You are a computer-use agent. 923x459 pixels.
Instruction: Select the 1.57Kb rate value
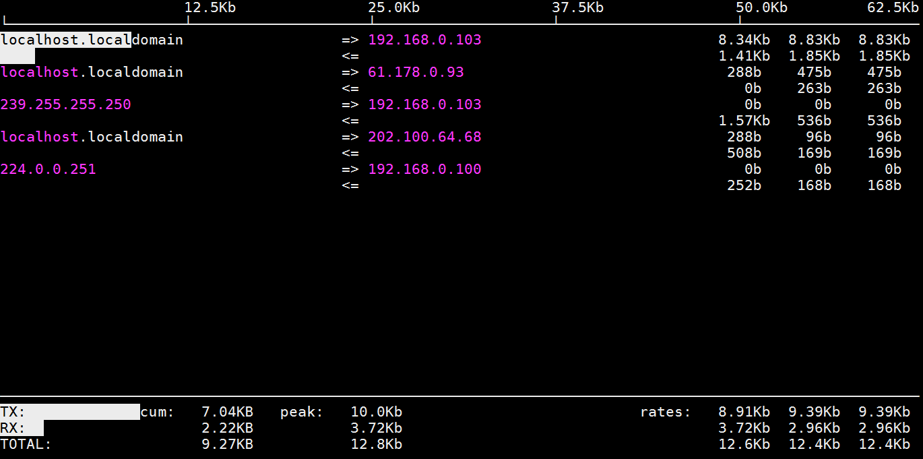744,121
